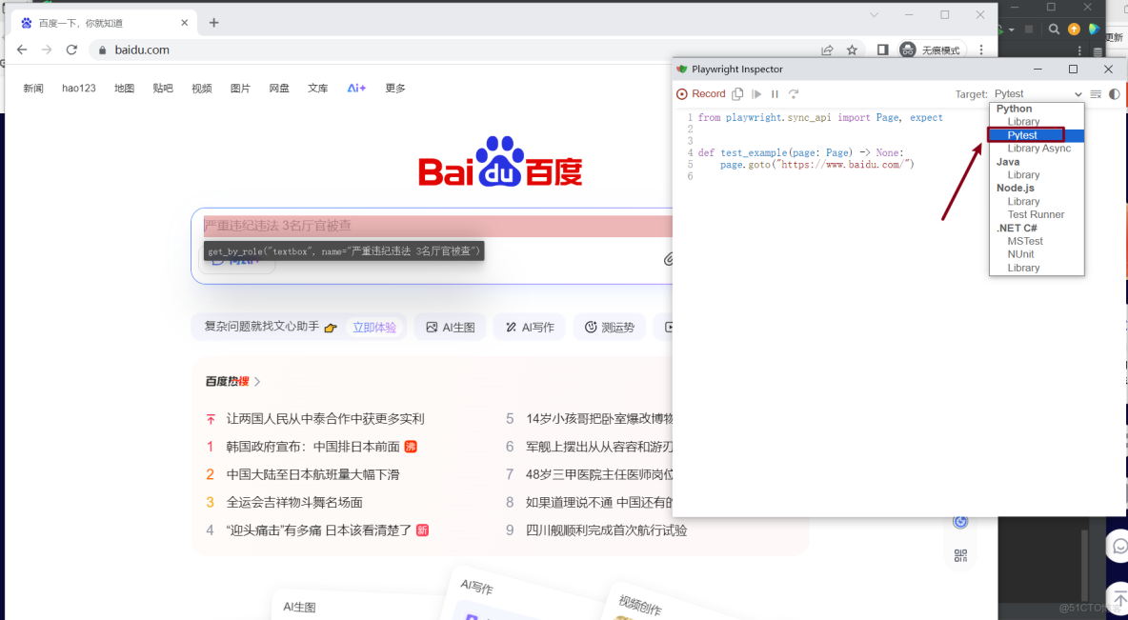Open Chrome's three-dot menu
The width and height of the screenshot is (1128, 620).
[981, 50]
